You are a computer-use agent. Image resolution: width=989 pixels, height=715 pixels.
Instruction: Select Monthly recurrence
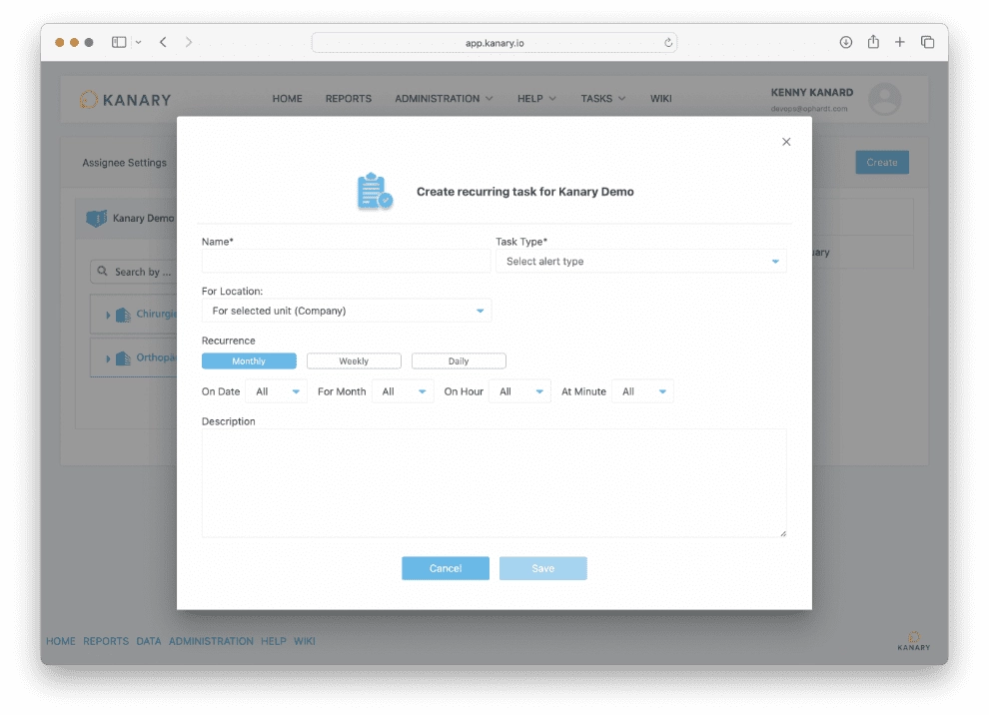tap(249, 360)
